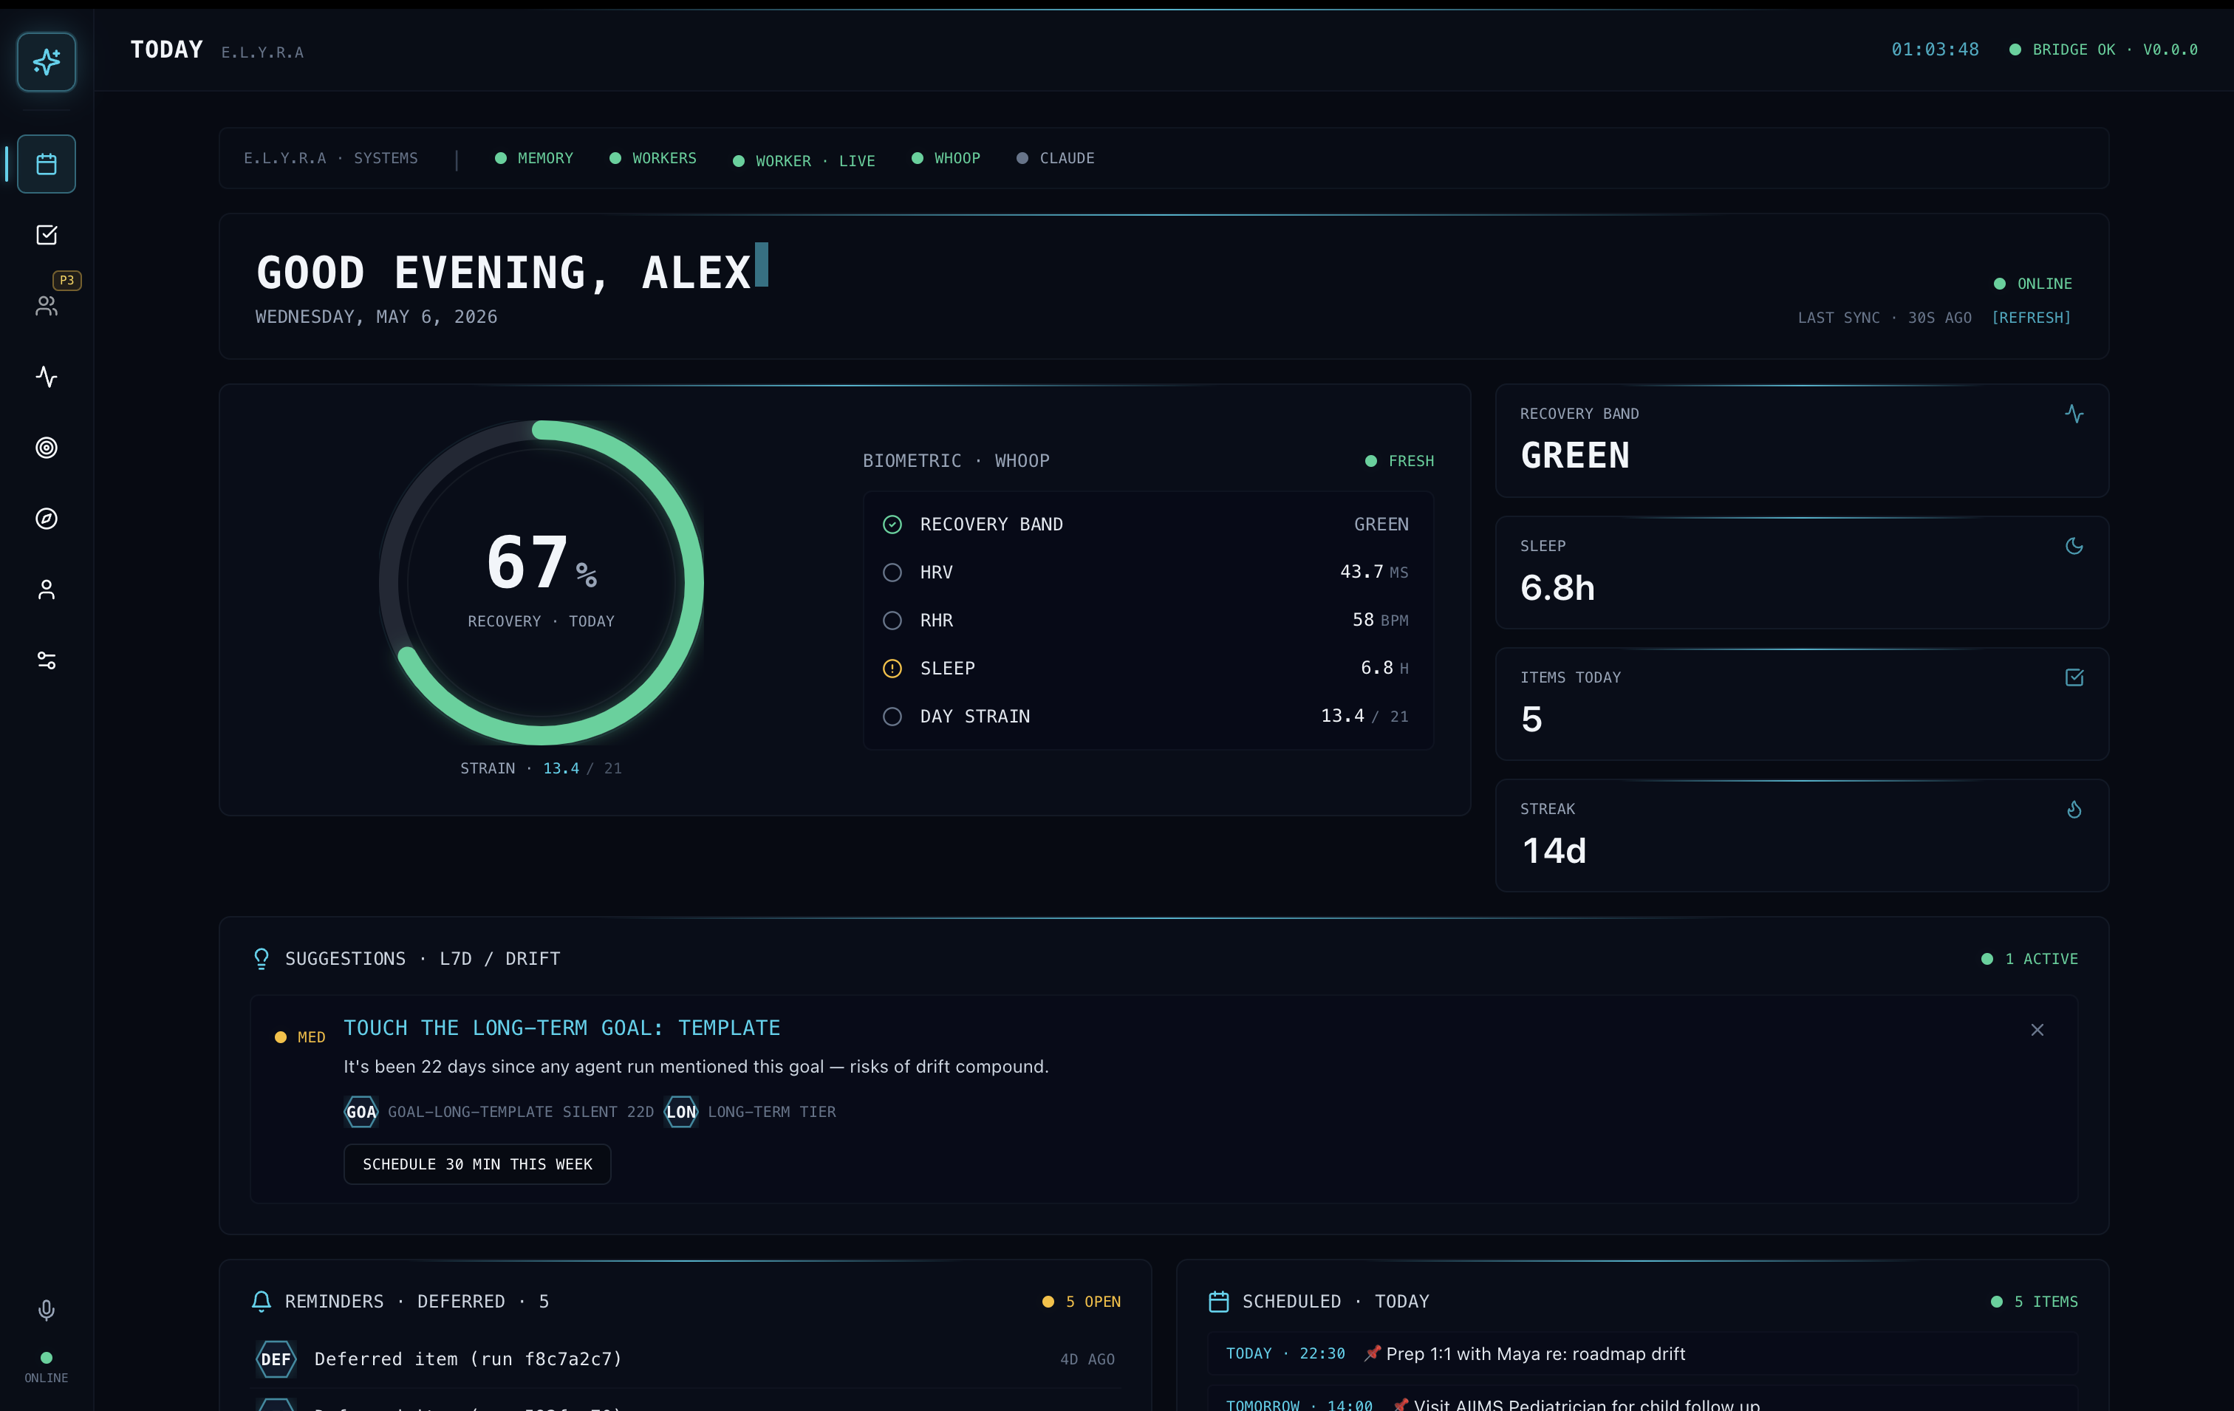
Task: Open suggestion title Touch the Long-Term Goal: Template
Action: [x=562, y=1028]
